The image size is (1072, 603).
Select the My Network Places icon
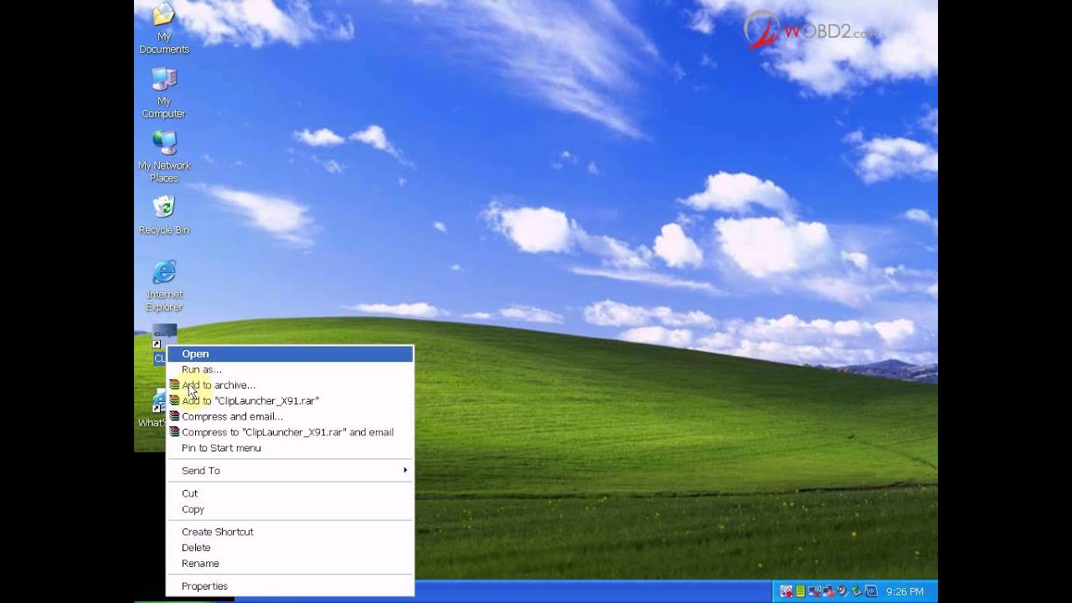[x=164, y=157]
